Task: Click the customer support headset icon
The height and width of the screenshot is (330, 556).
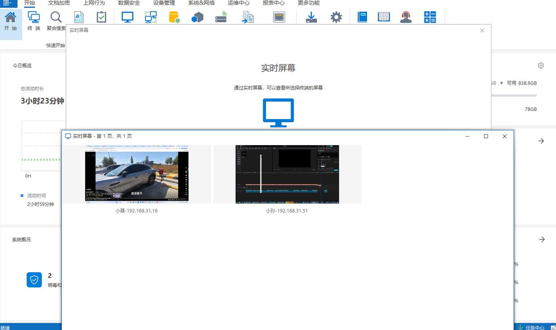Action: pyautogui.click(x=406, y=17)
